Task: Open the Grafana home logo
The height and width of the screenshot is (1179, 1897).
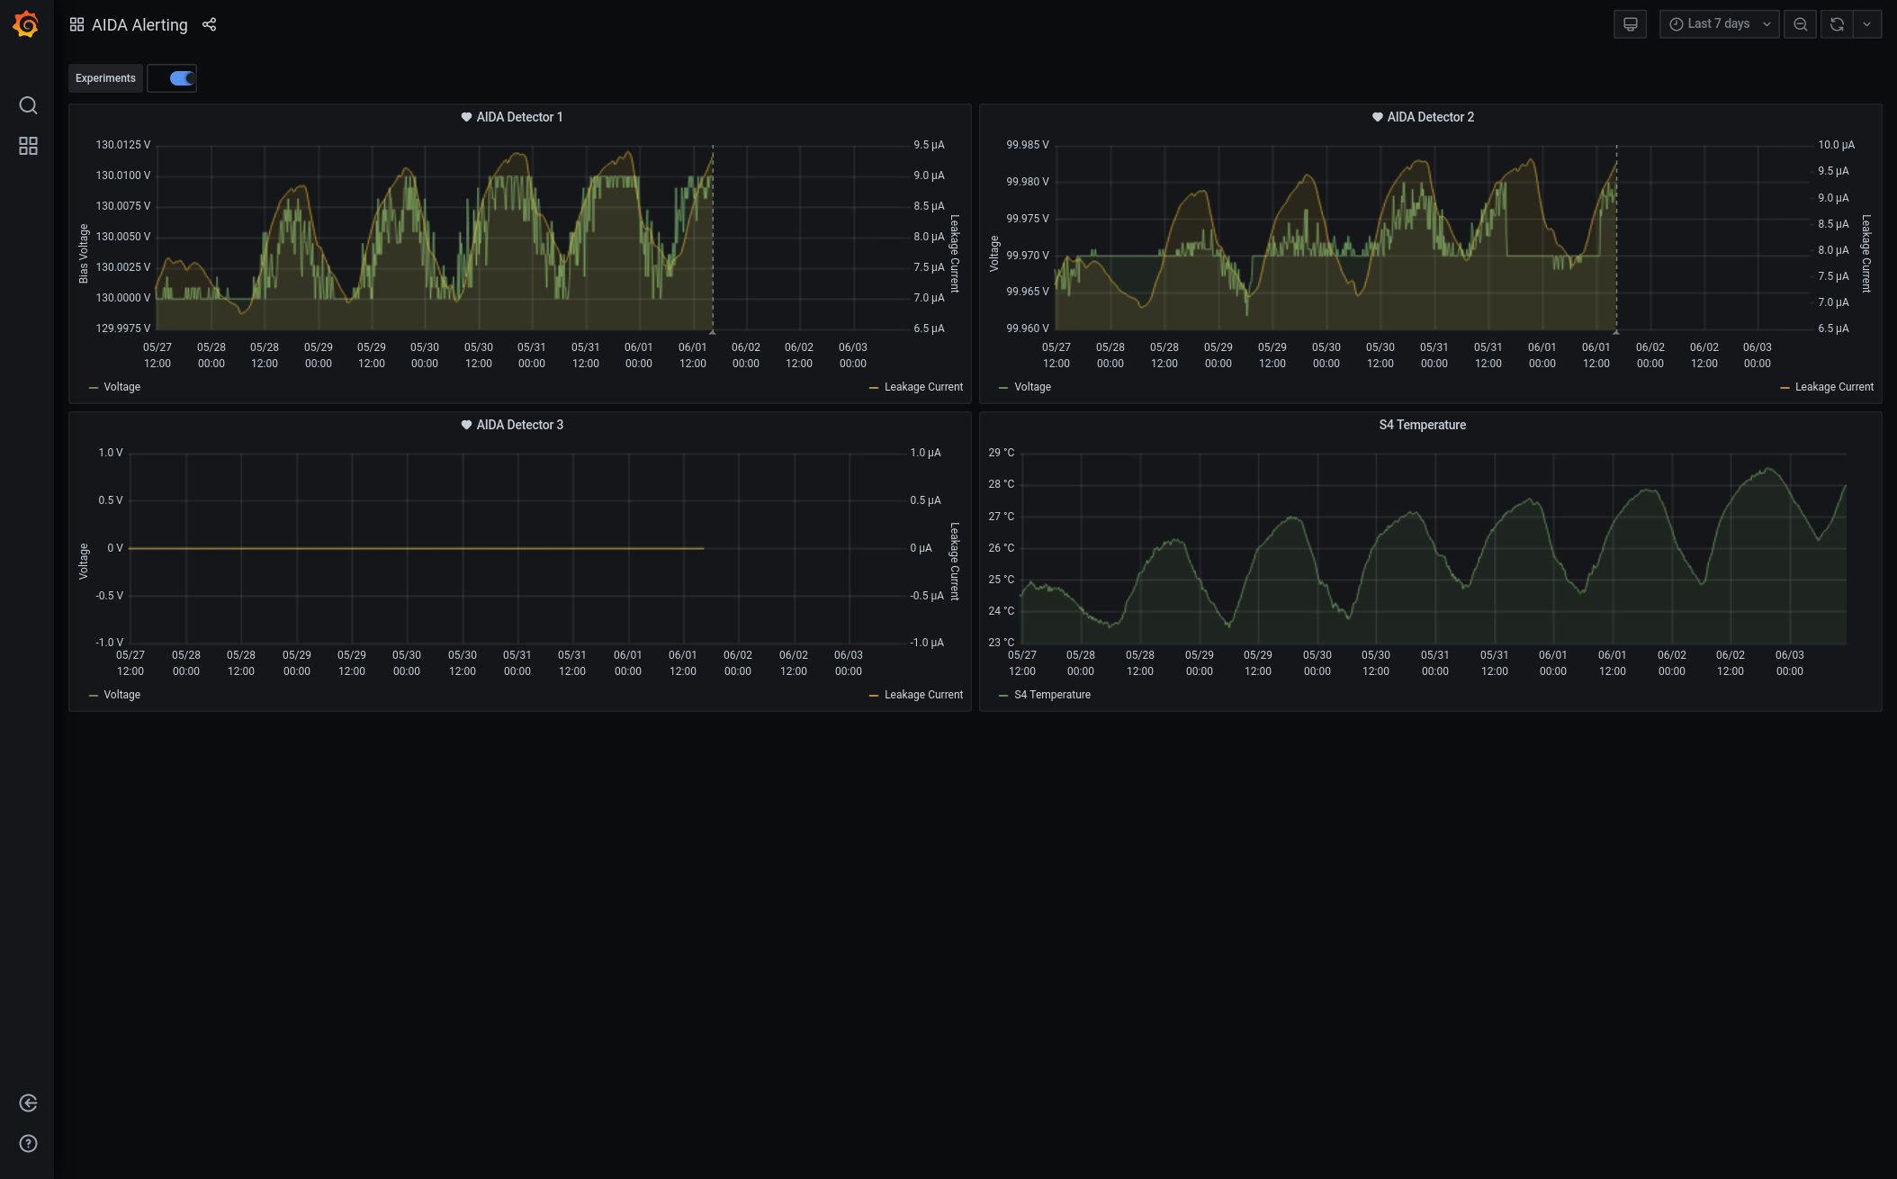Action: 26,24
